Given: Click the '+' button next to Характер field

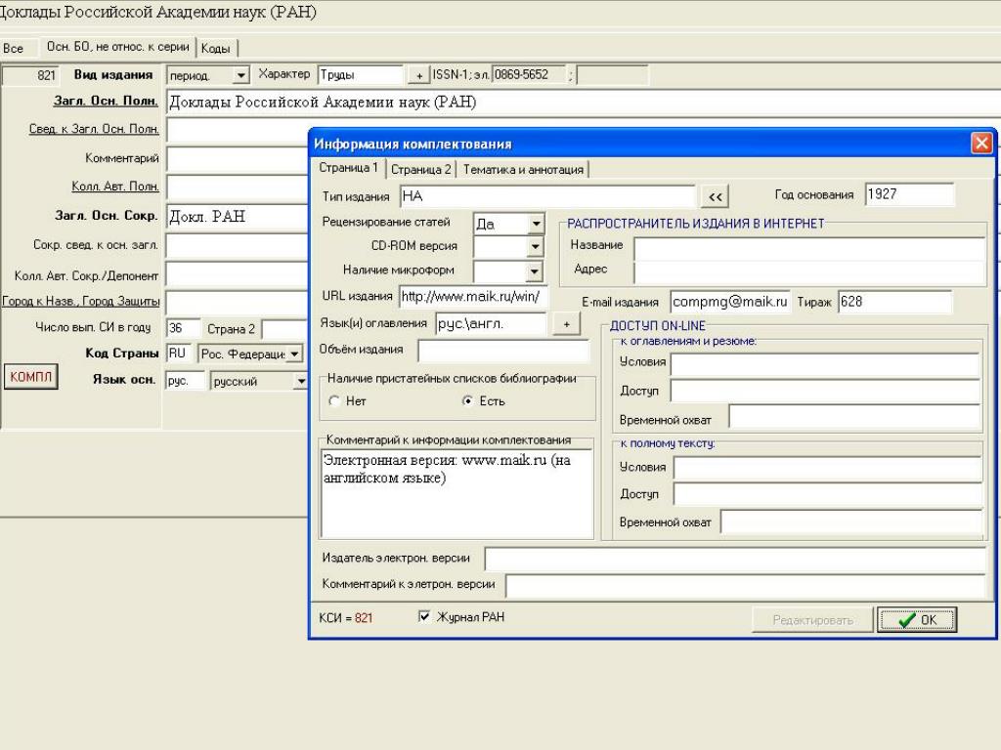Looking at the screenshot, I should (418, 75).
